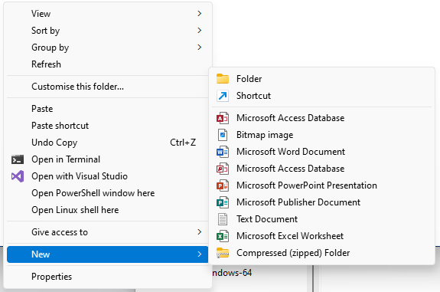Click the View menu label

click(41, 14)
